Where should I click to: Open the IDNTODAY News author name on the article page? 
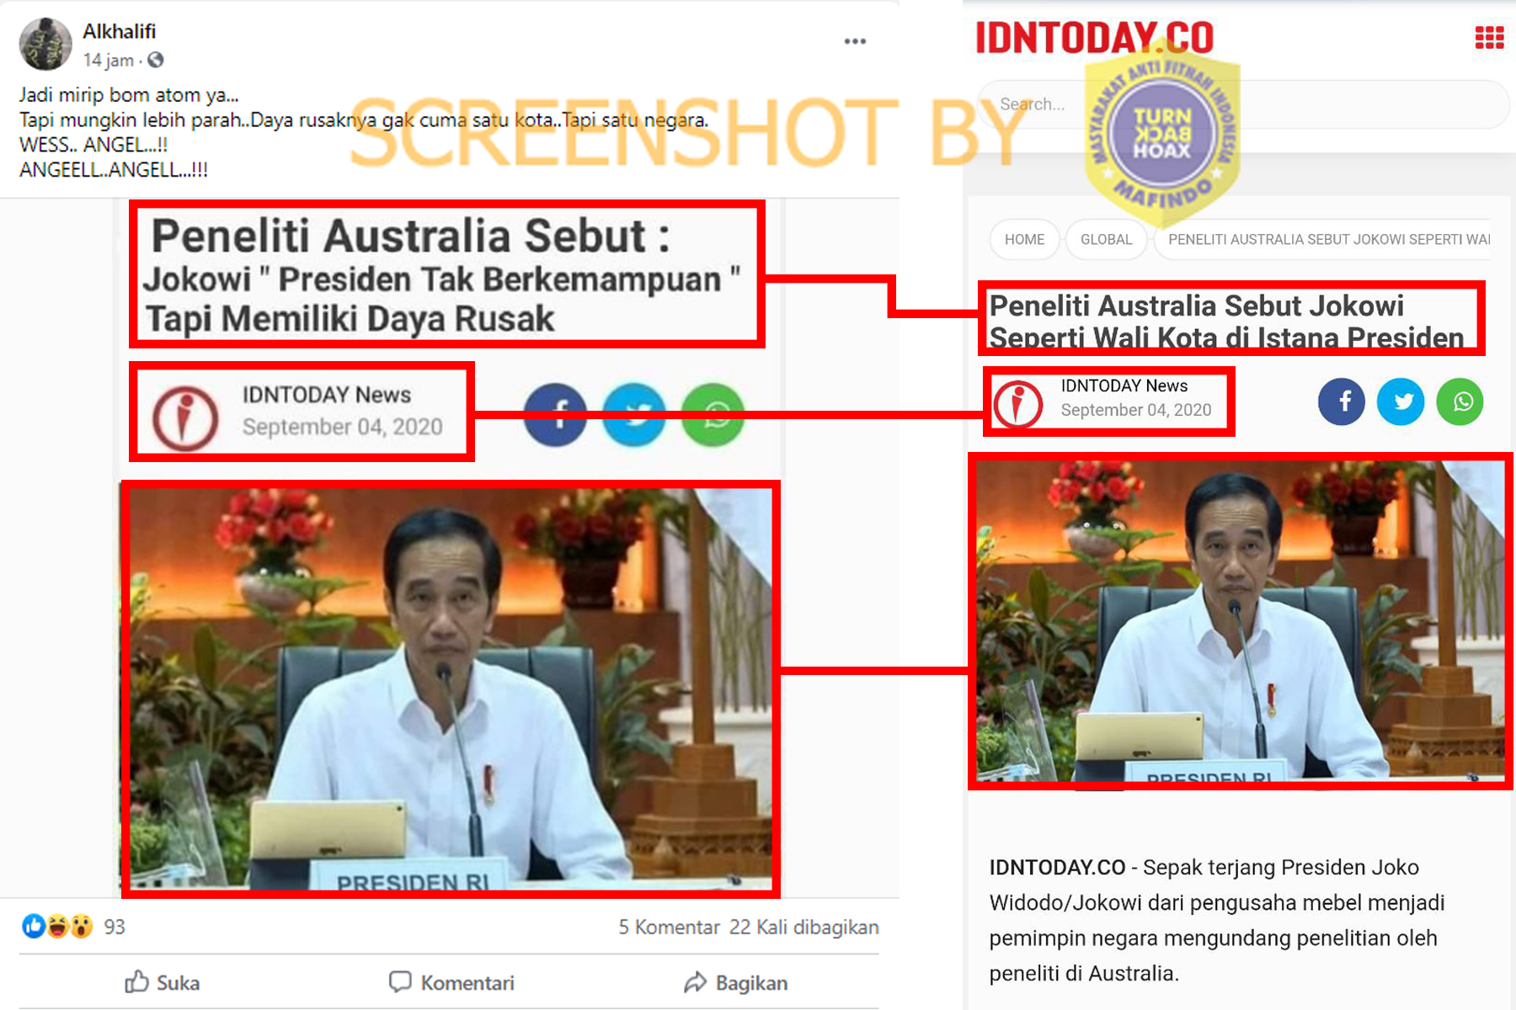[1124, 385]
